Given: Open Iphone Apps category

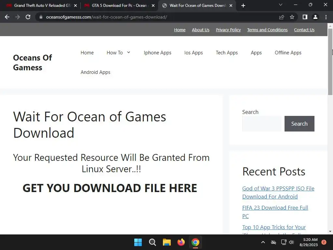Looking at the screenshot, I should (x=157, y=53).
